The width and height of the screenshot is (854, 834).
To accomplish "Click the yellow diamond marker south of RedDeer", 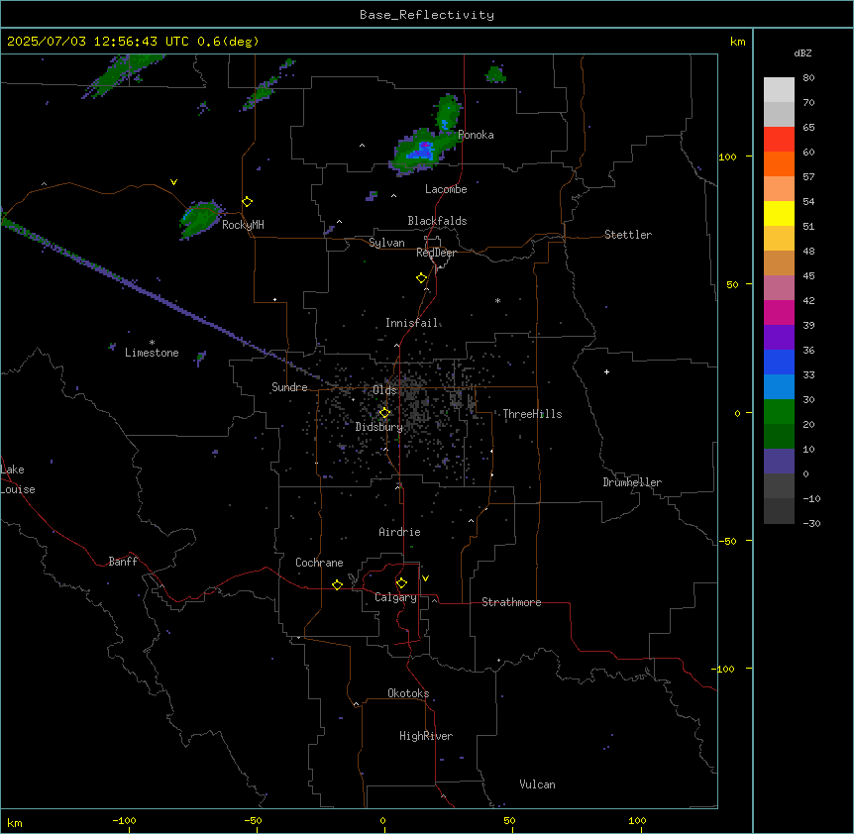I will pos(422,278).
